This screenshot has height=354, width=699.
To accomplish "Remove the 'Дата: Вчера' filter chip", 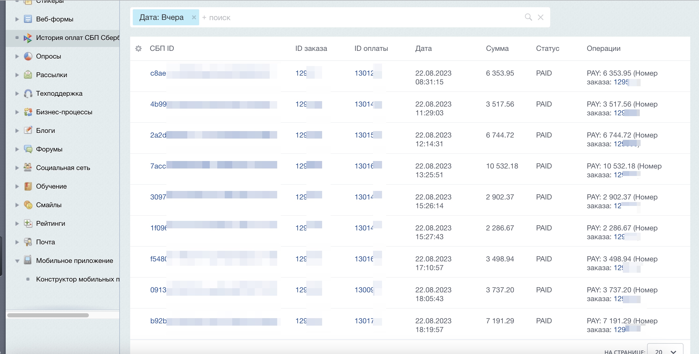I will point(194,17).
